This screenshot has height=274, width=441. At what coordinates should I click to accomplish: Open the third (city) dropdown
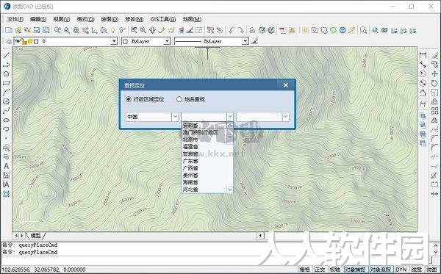(285, 116)
